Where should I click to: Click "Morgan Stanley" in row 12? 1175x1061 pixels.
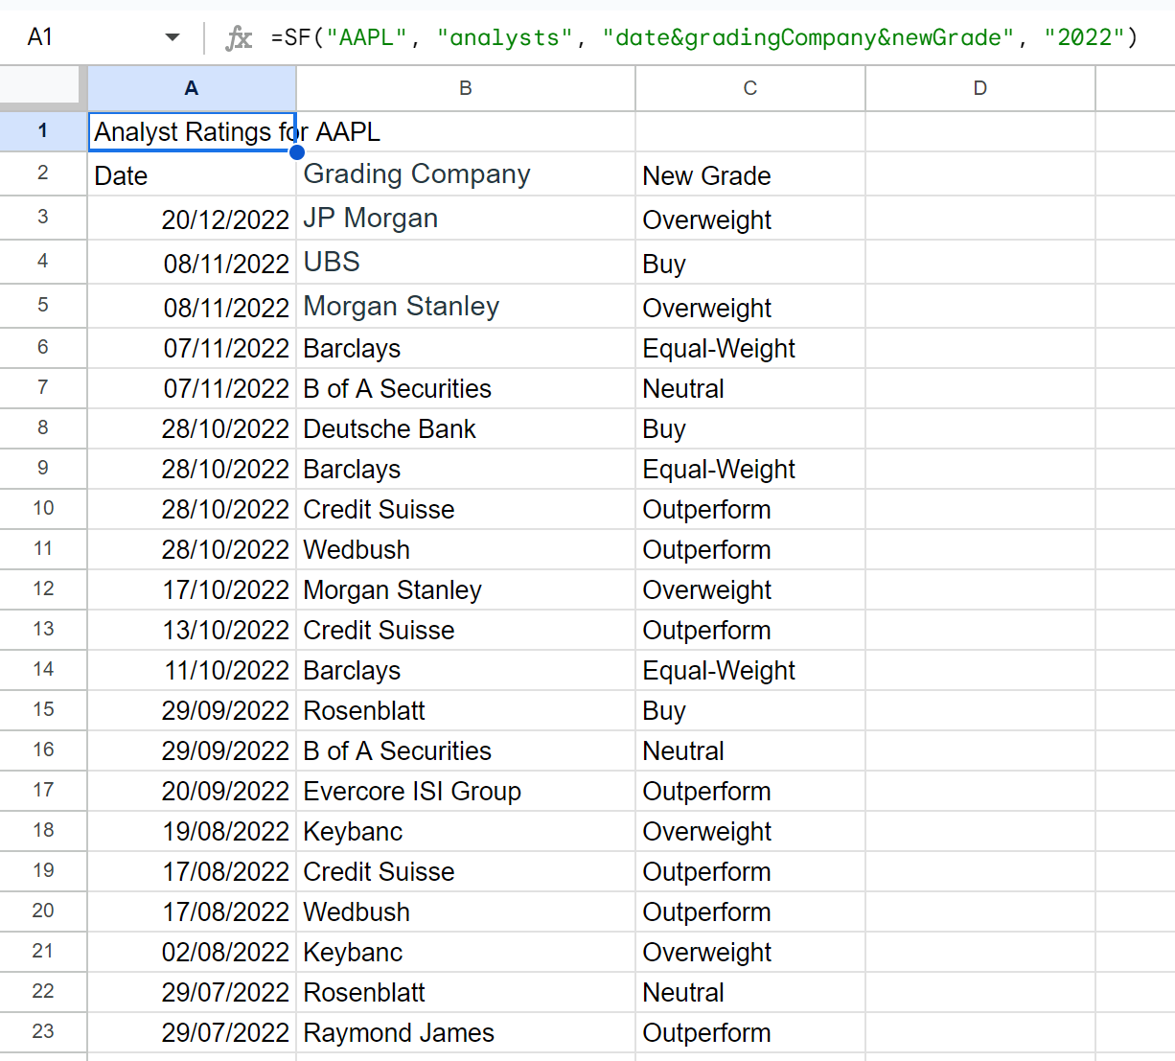[466, 589]
